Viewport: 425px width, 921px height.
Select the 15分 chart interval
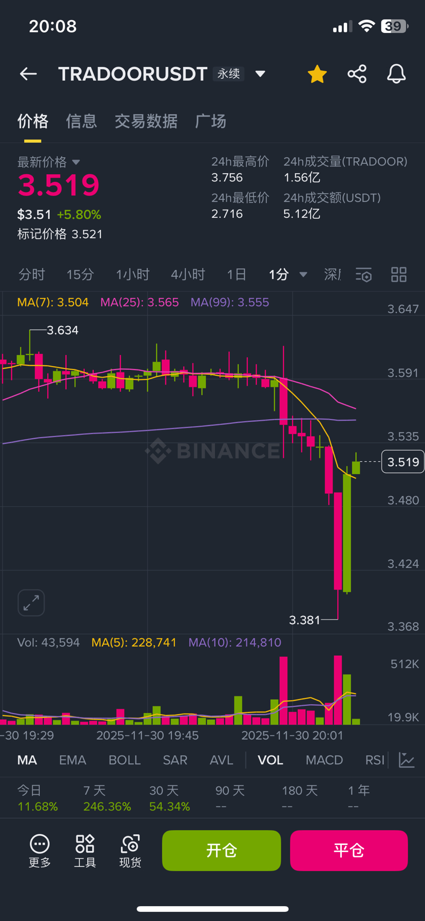click(x=80, y=275)
